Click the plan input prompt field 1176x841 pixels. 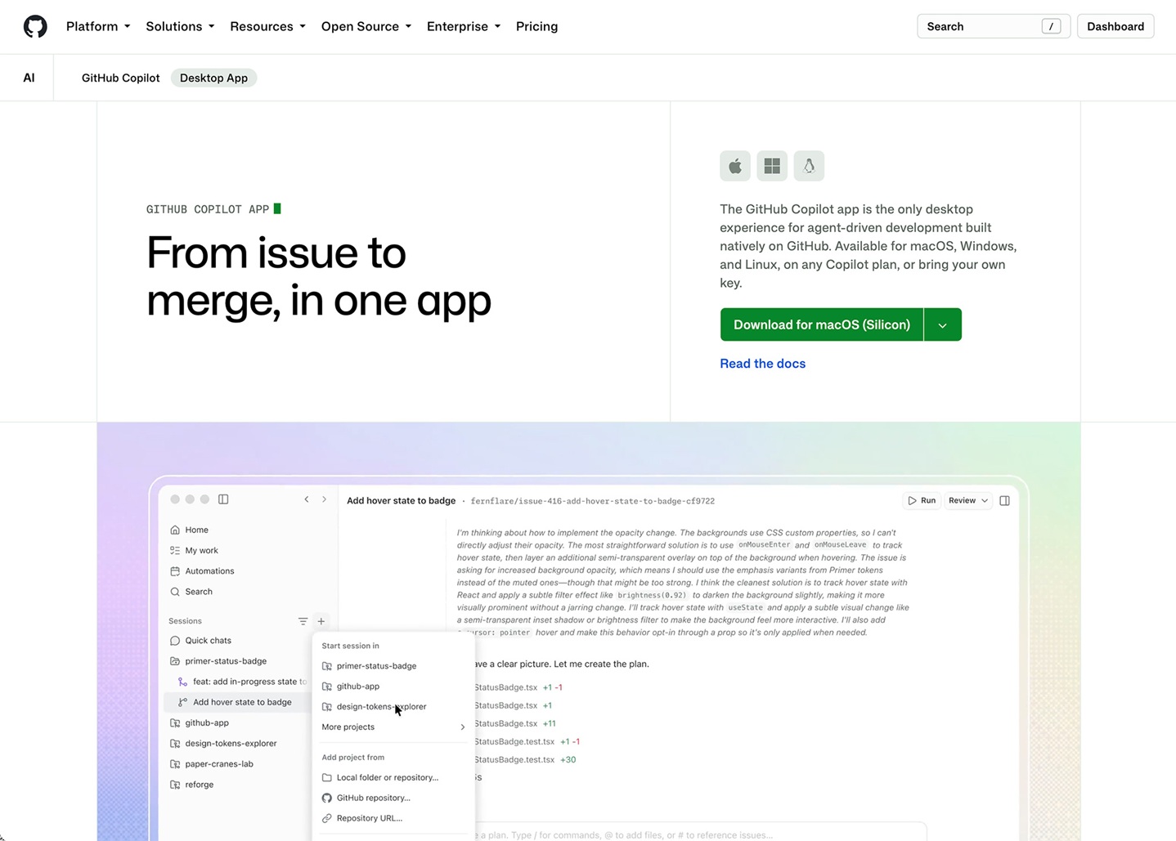[699, 834]
